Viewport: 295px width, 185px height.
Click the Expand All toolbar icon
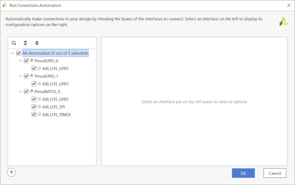point(37,43)
